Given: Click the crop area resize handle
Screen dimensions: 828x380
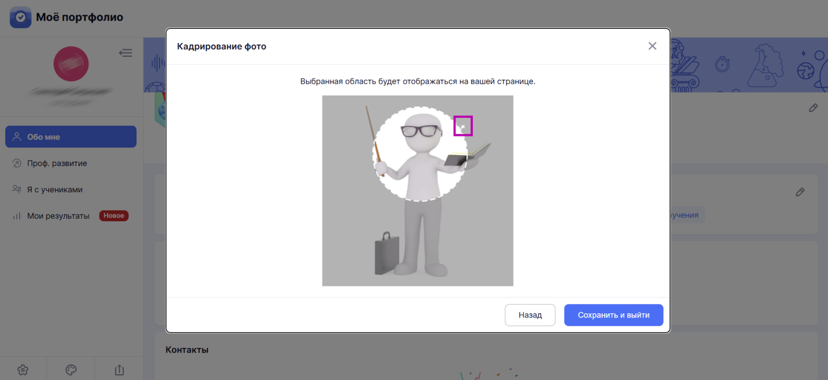Looking at the screenshot, I should point(463,126).
